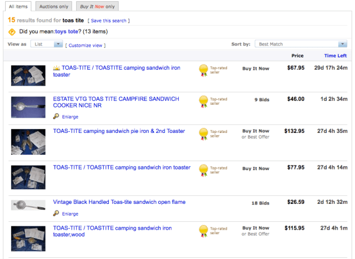The image size is (355, 259).
Task: Click Top-rated seller ribbon on $132.95 listing
Action: click(203, 134)
